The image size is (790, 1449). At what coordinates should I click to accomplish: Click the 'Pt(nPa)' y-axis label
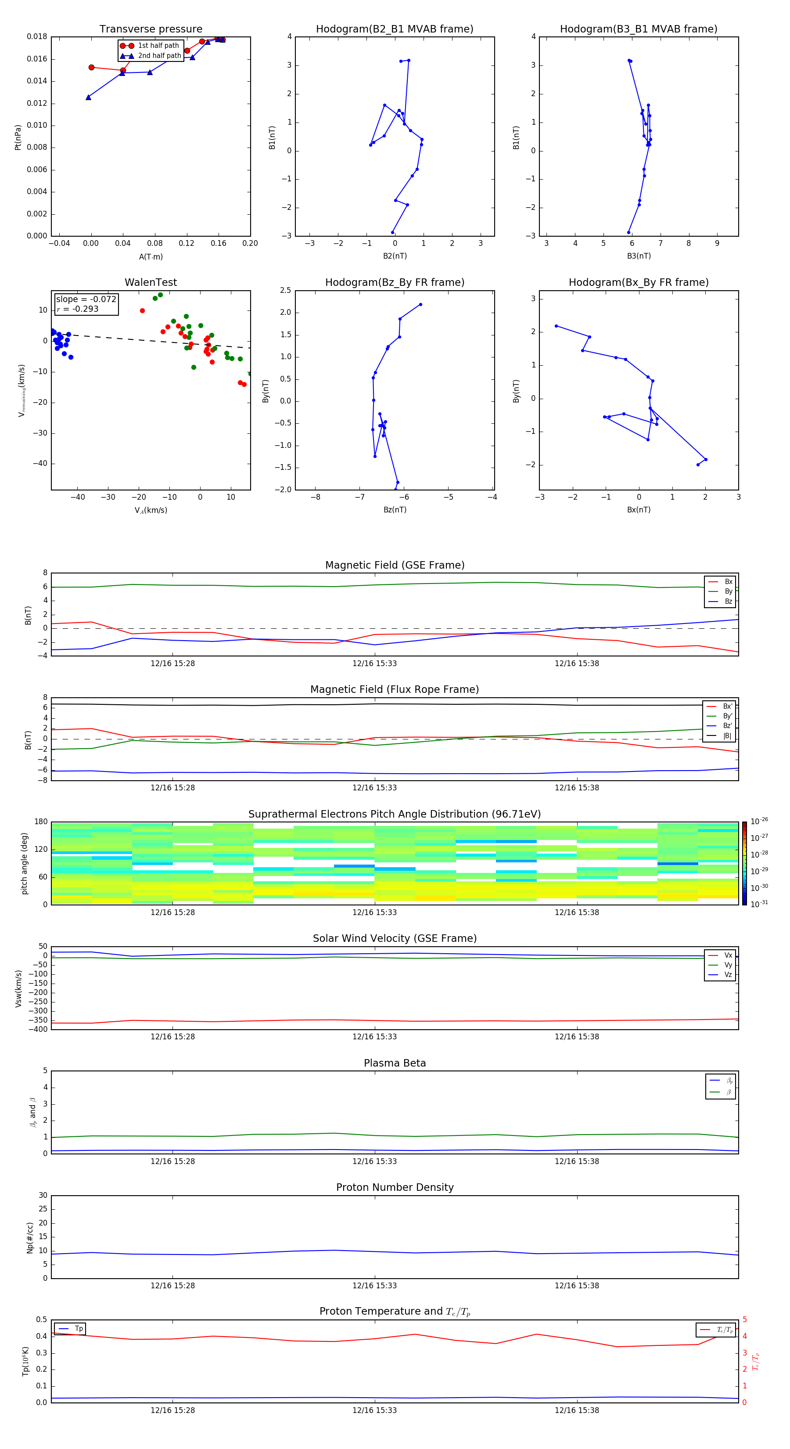coord(18,137)
